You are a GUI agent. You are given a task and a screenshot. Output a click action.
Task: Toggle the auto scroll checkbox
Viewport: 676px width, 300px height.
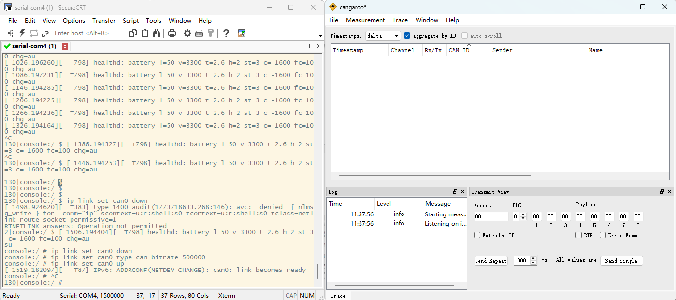[x=464, y=36]
